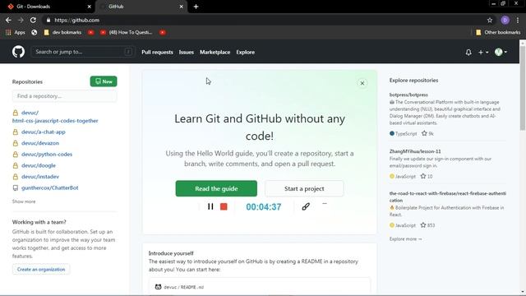
Task: Open the globe bookmark icon
Action: point(35,32)
